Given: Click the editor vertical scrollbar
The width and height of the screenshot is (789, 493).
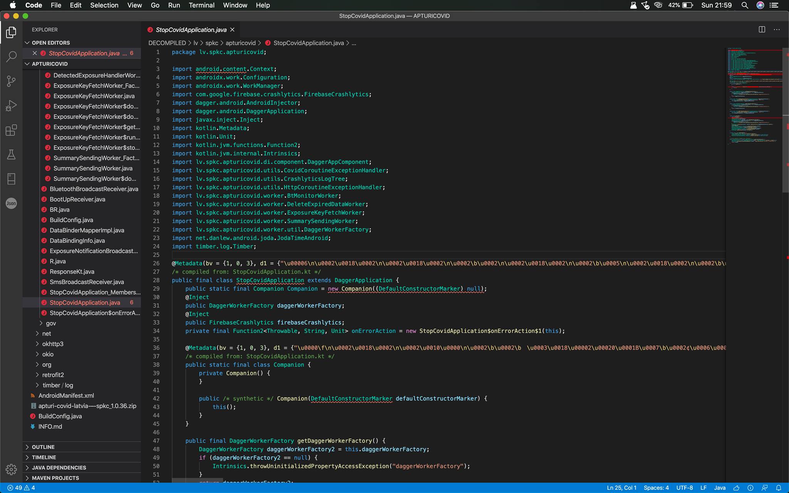Looking at the screenshot, I should [x=786, y=120].
